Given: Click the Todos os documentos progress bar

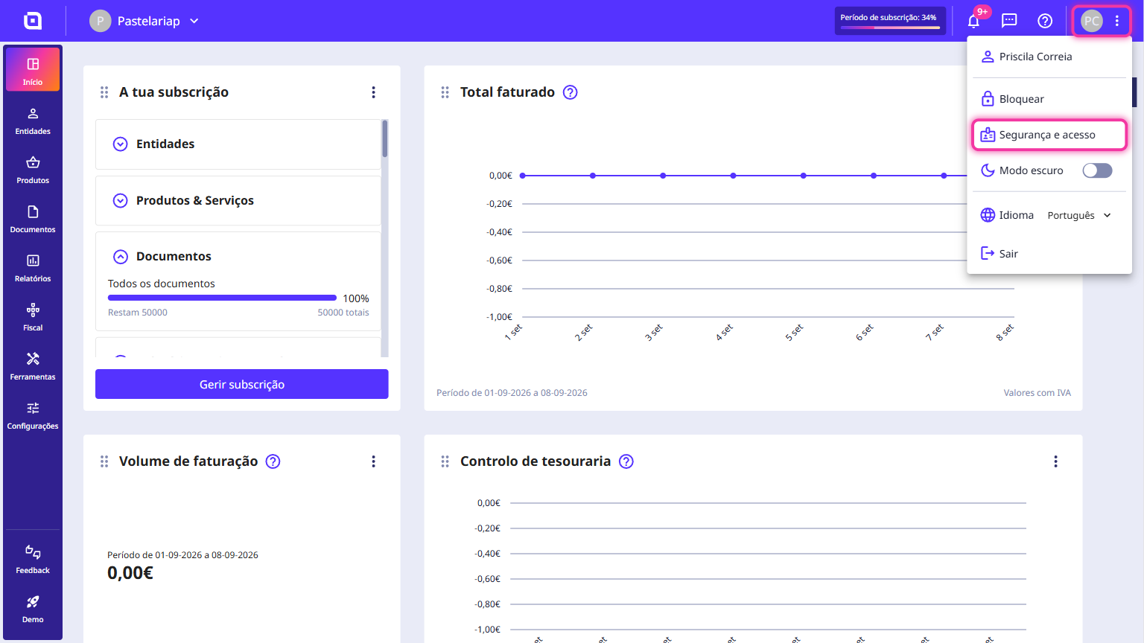Looking at the screenshot, I should [x=222, y=298].
